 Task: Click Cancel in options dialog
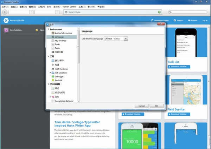click(142, 106)
